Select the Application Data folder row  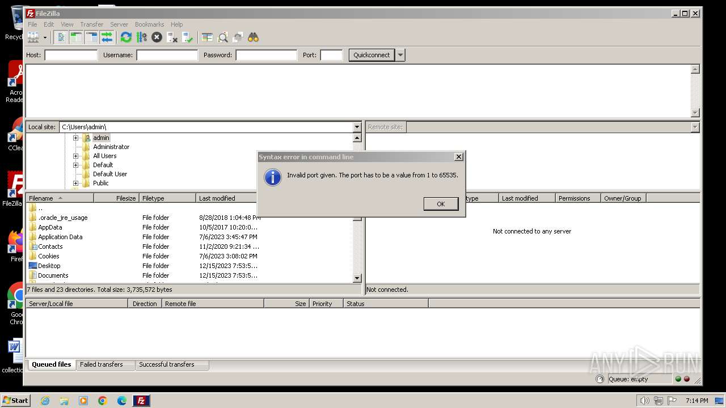click(189, 237)
